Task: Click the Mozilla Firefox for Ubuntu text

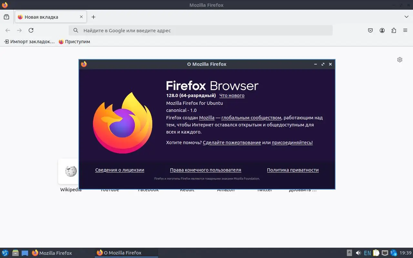Action: (195, 103)
